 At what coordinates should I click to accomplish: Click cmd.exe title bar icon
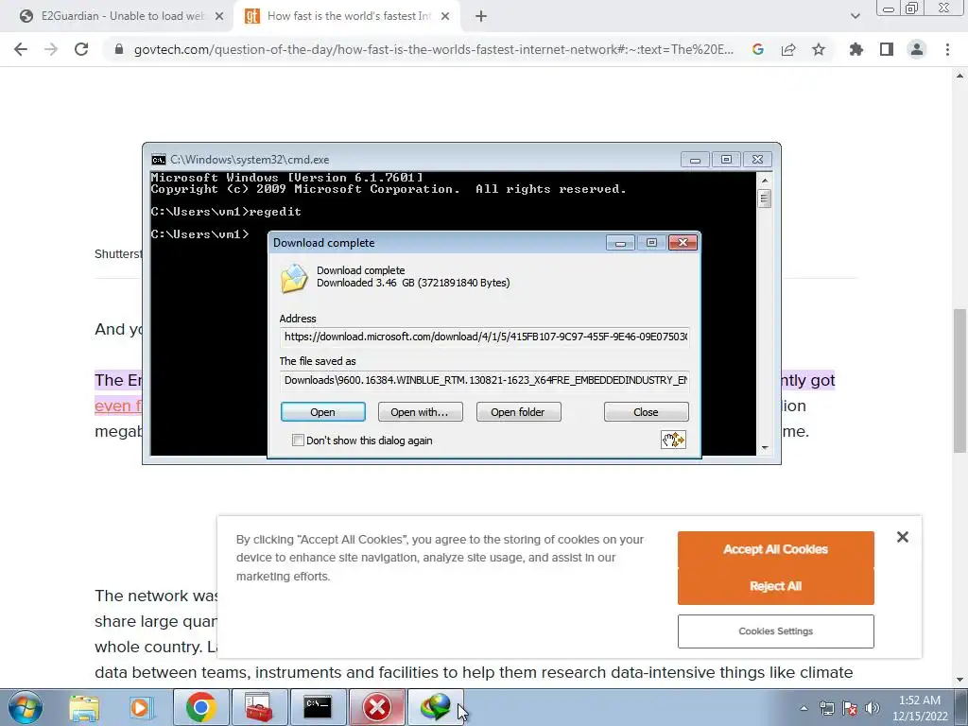click(159, 159)
